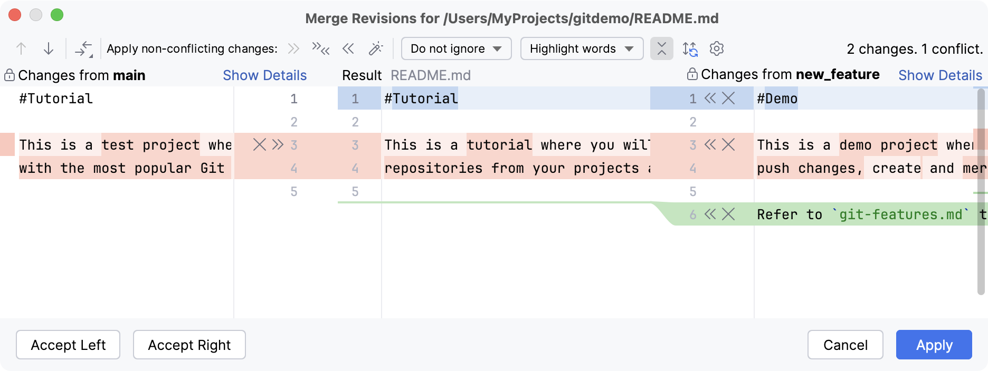Accept the git-features.md line from new_feature
The height and width of the screenshot is (371, 988).
709,214
